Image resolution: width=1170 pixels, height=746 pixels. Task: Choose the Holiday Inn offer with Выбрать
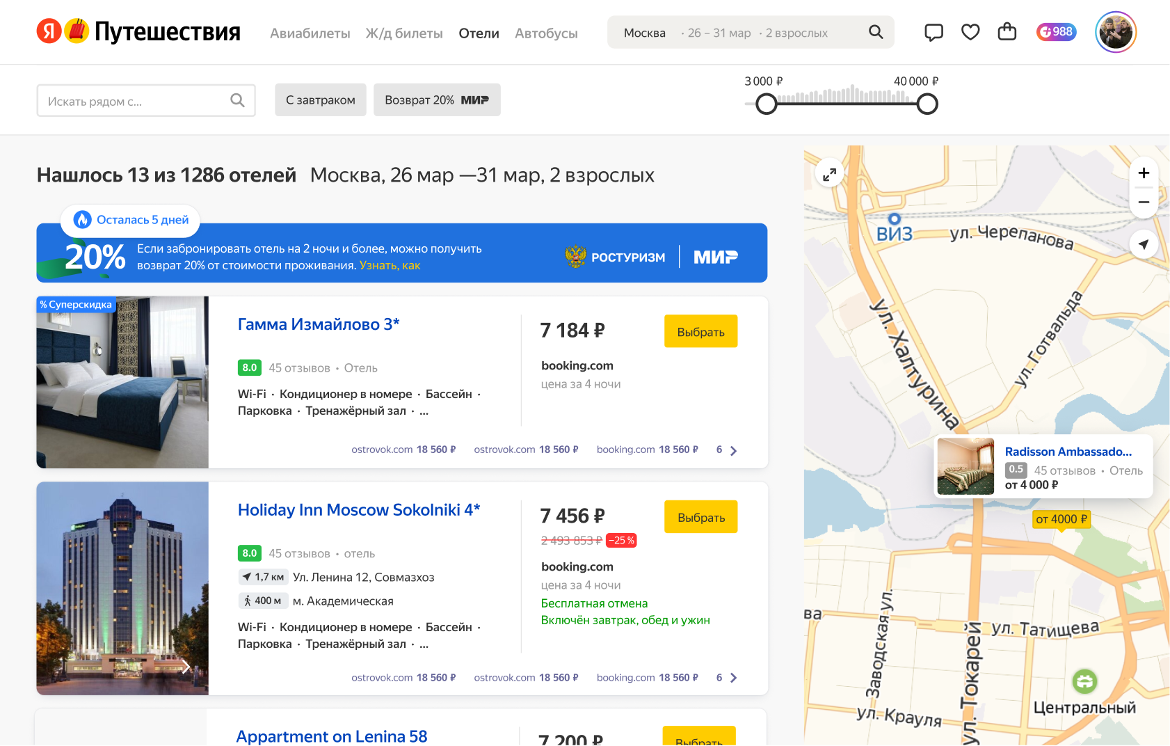pyautogui.click(x=701, y=517)
